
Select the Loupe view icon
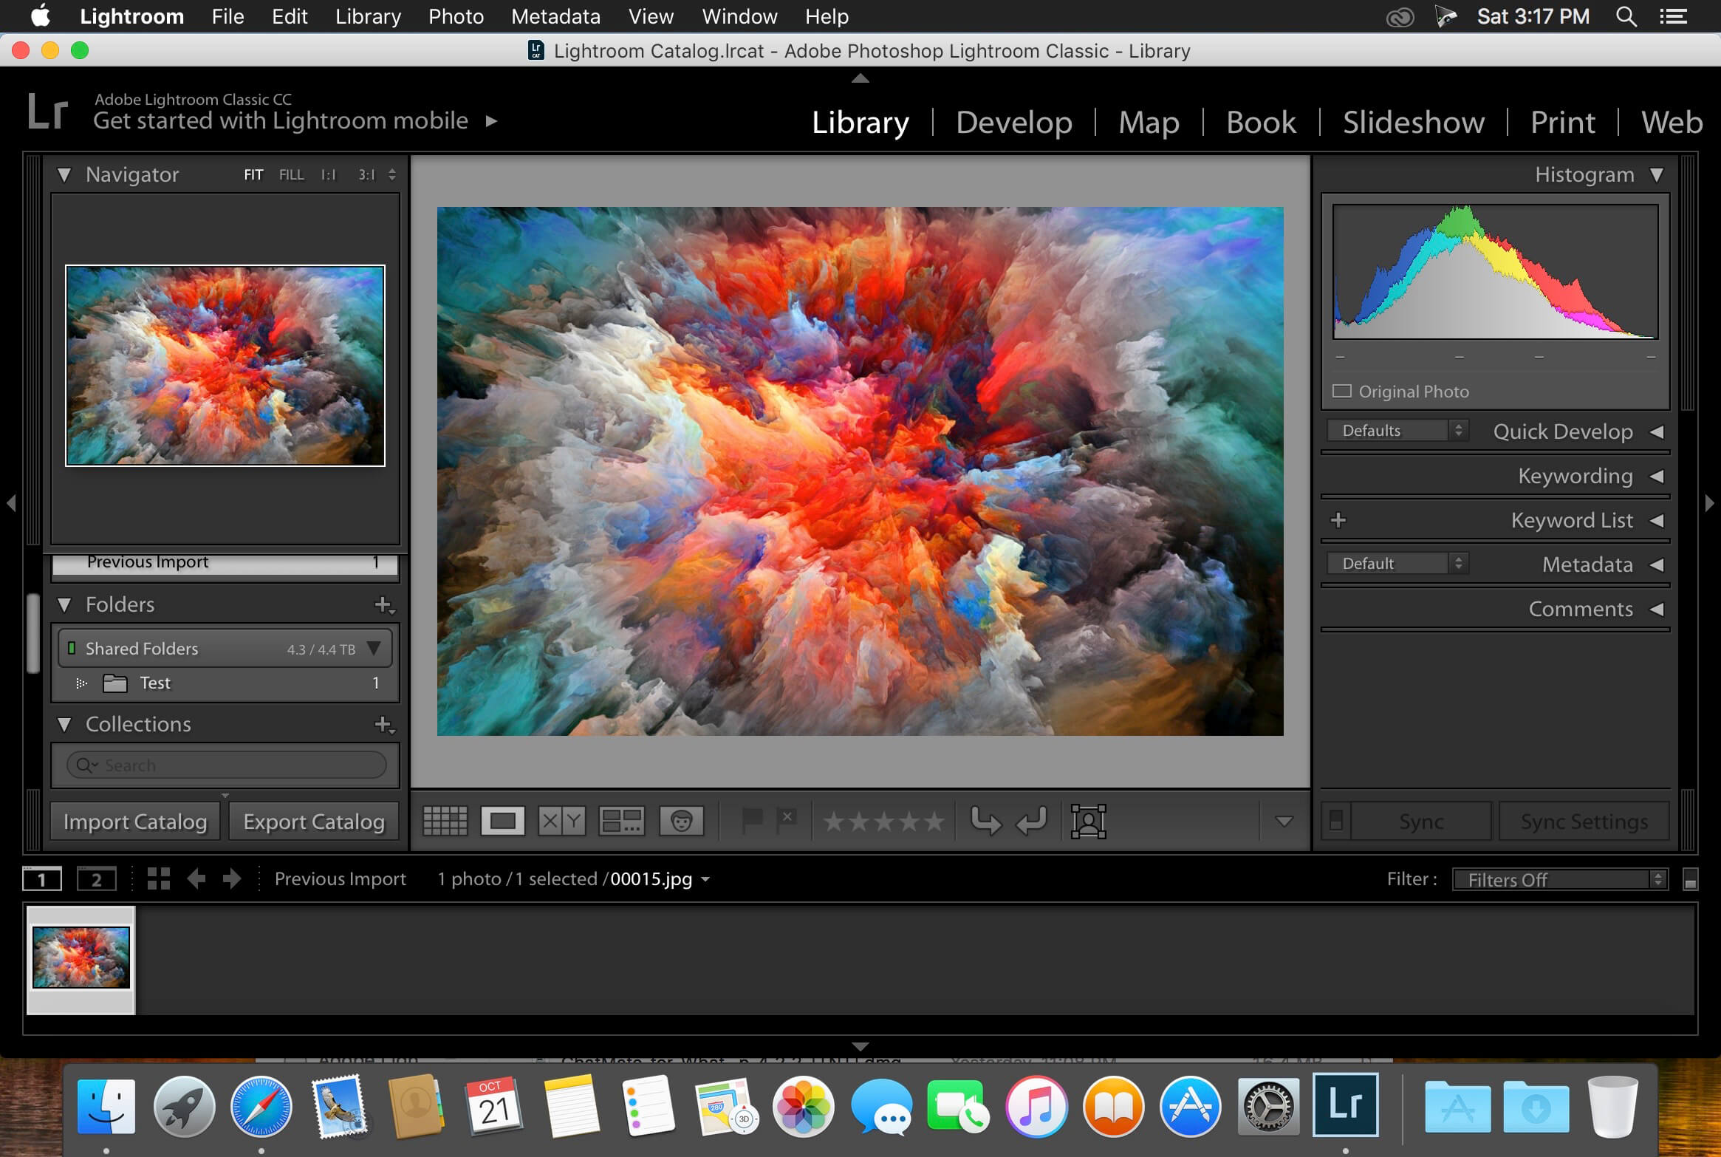pos(501,820)
